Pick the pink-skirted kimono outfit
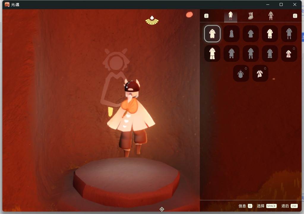 point(289,53)
